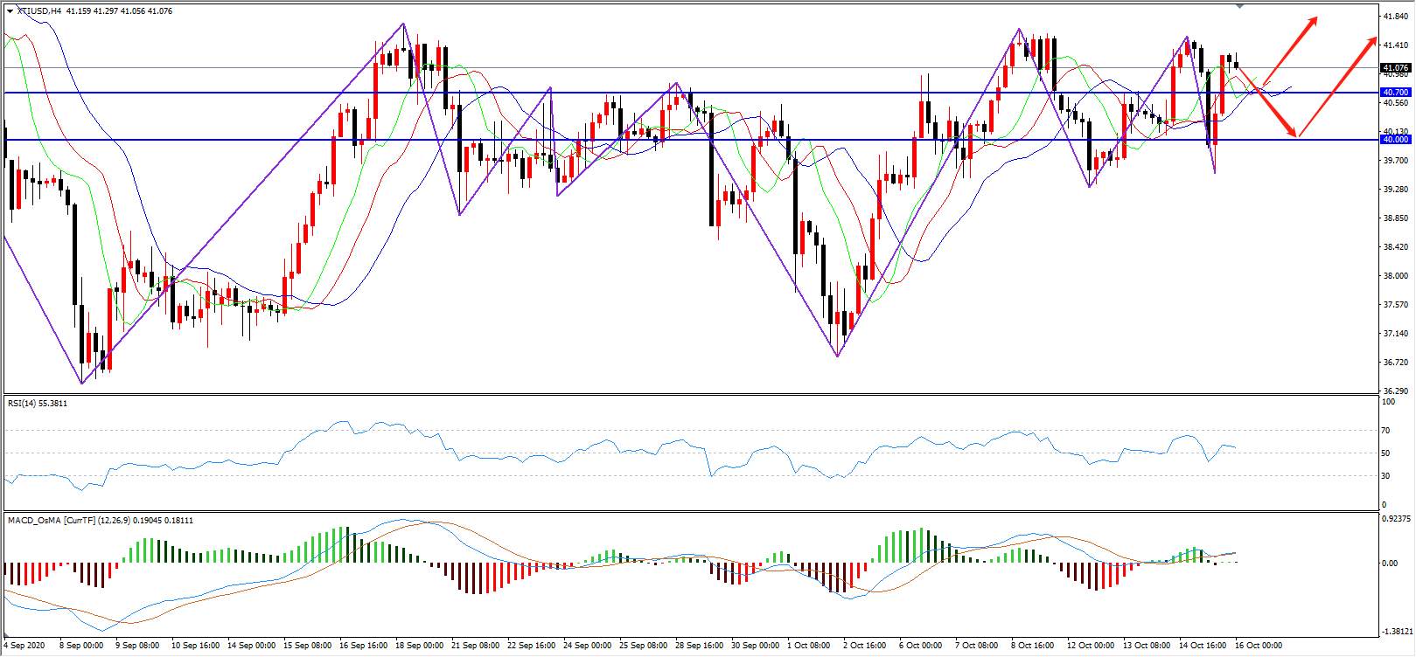Click the 28 Sep 16:00 time label
The image size is (1416, 657).
click(x=698, y=646)
